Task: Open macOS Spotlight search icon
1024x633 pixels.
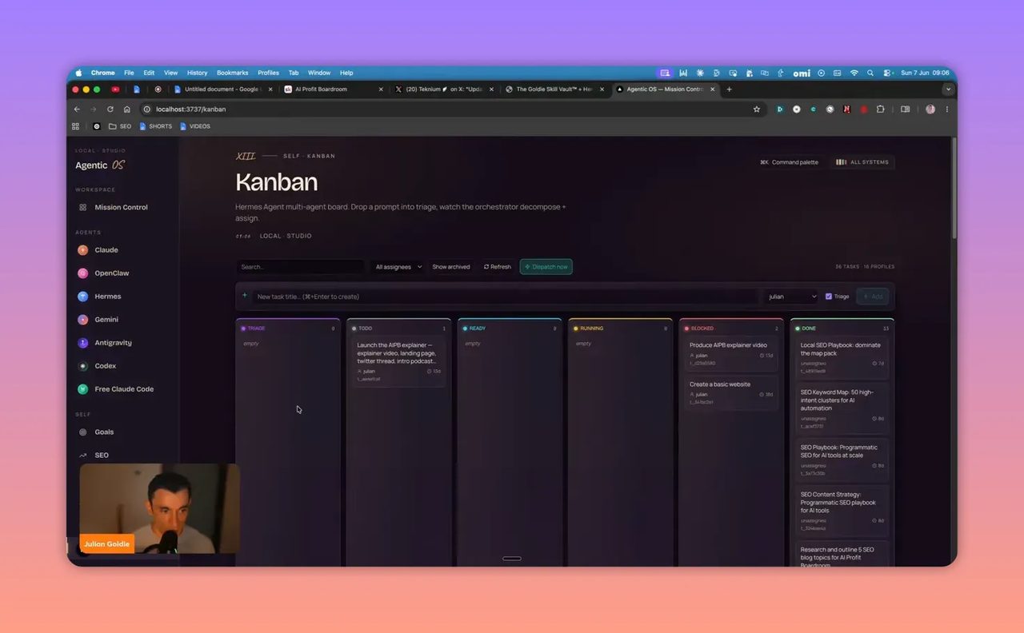Action: [870, 73]
